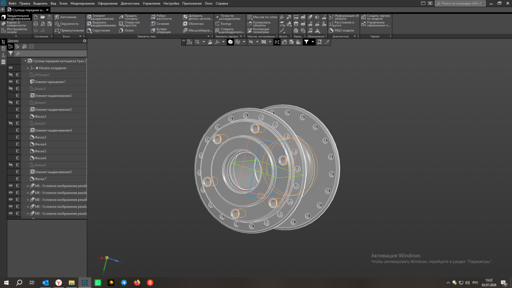Hide M6 thread representation via eye icon
The height and width of the screenshot is (288, 512).
[11, 186]
